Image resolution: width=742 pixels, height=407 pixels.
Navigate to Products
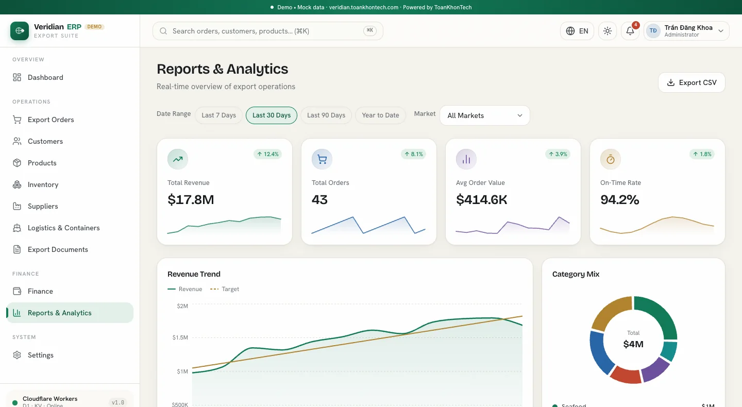70,163
